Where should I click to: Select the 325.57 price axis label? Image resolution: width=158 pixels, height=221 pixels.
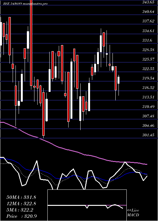coord(148,59)
